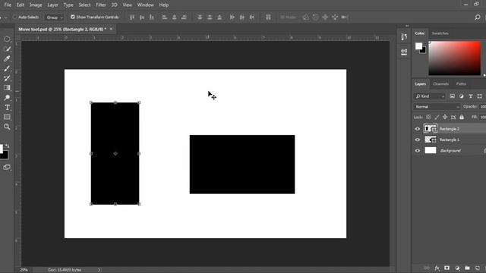Filter layers by pixel layers
The image size is (486, 273).
click(453, 96)
